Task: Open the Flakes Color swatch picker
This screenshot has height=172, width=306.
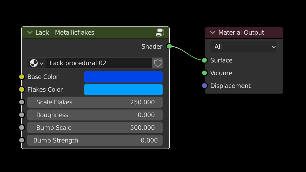Action: [123, 90]
